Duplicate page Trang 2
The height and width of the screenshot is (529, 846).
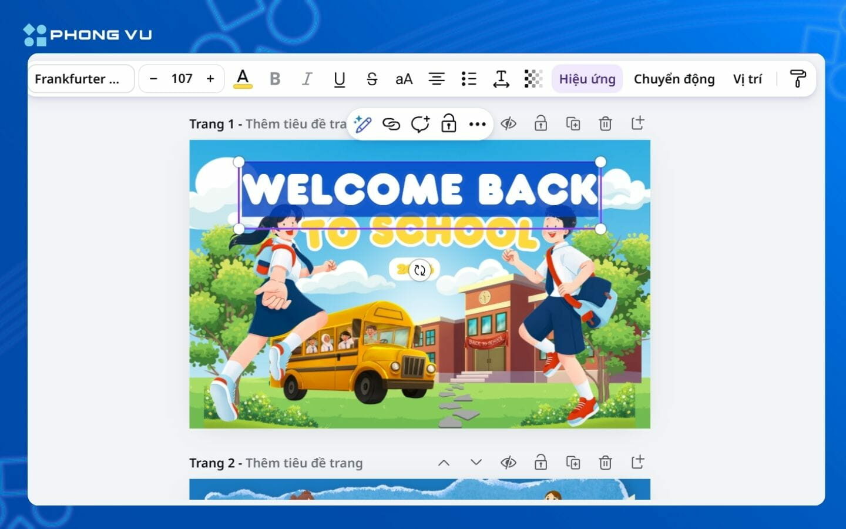click(573, 463)
